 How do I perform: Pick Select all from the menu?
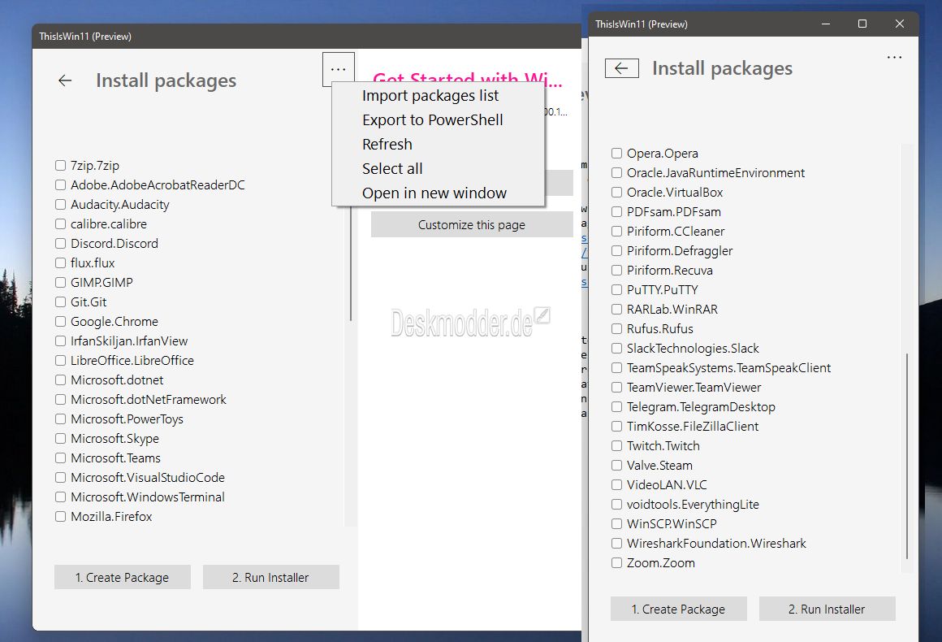coord(392,169)
